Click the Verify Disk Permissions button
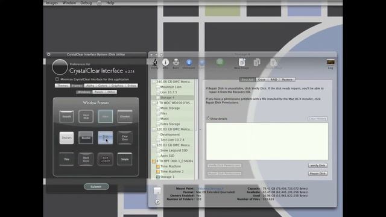Screen dimensions: 386x217 click(224, 165)
